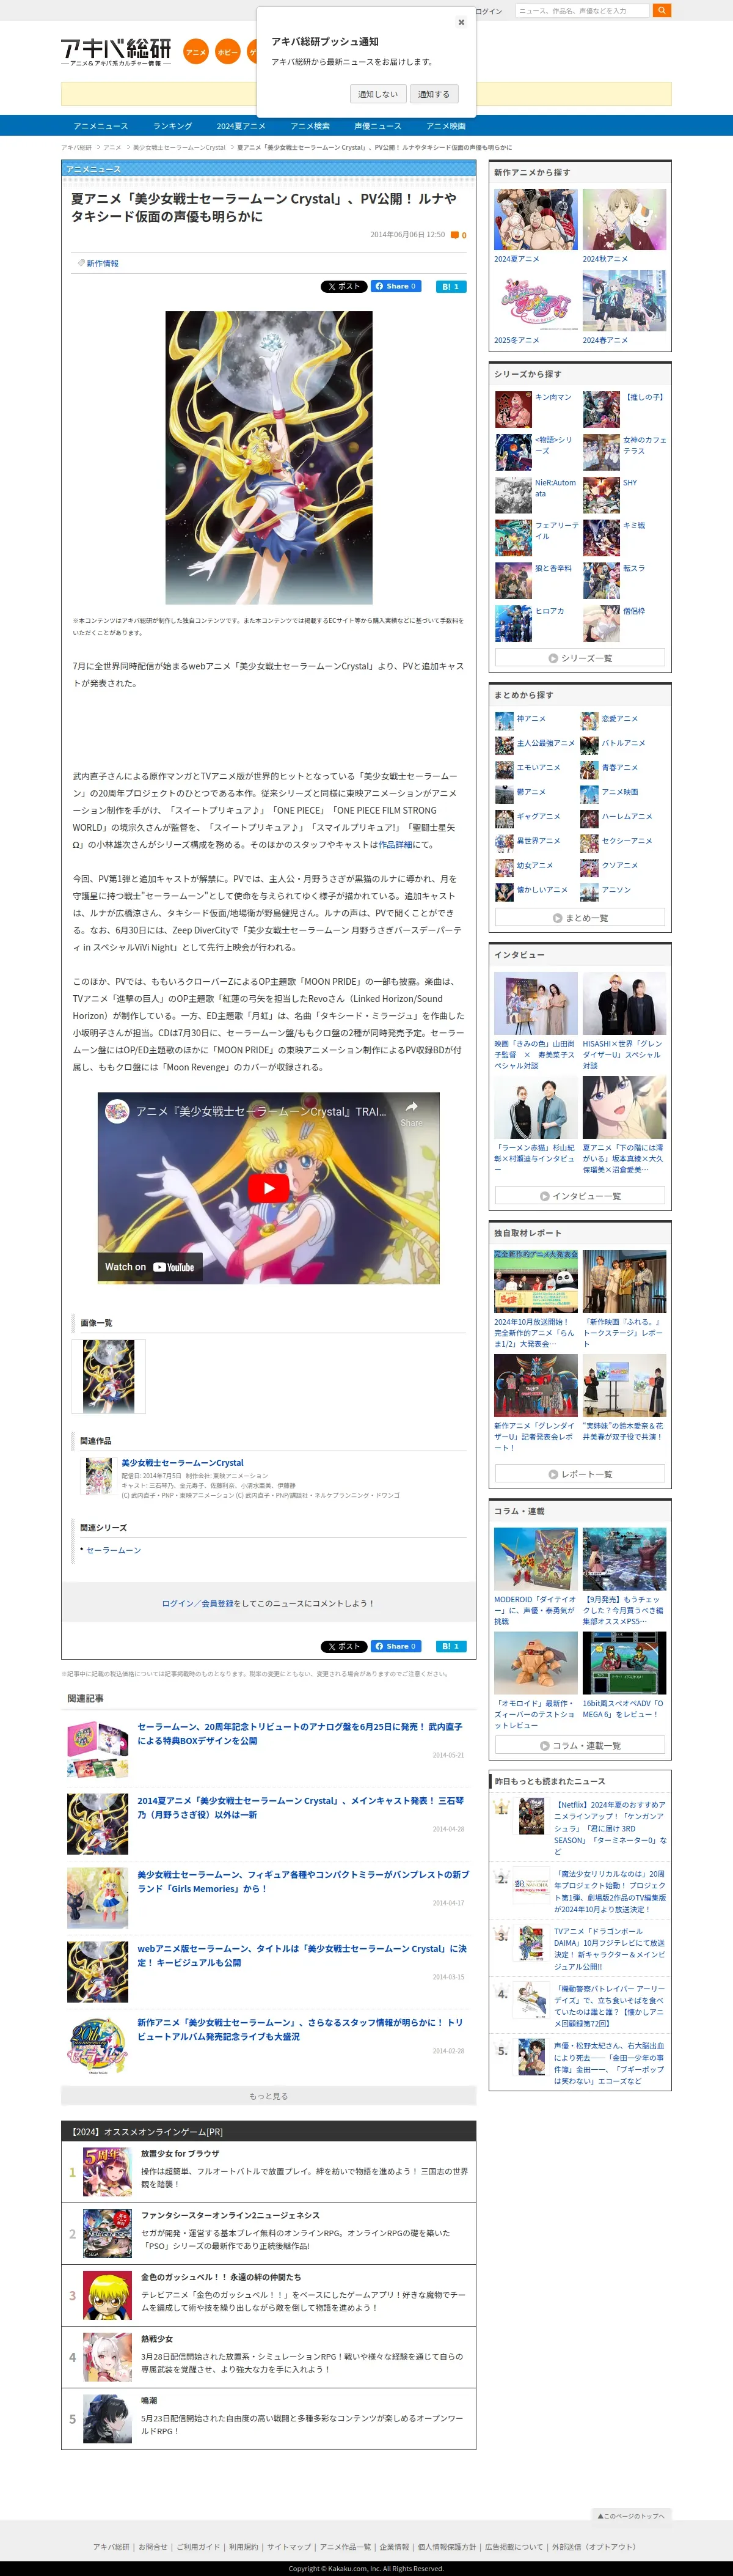
Task: Click このページのトップへ button
Action: coord(631,2515)
